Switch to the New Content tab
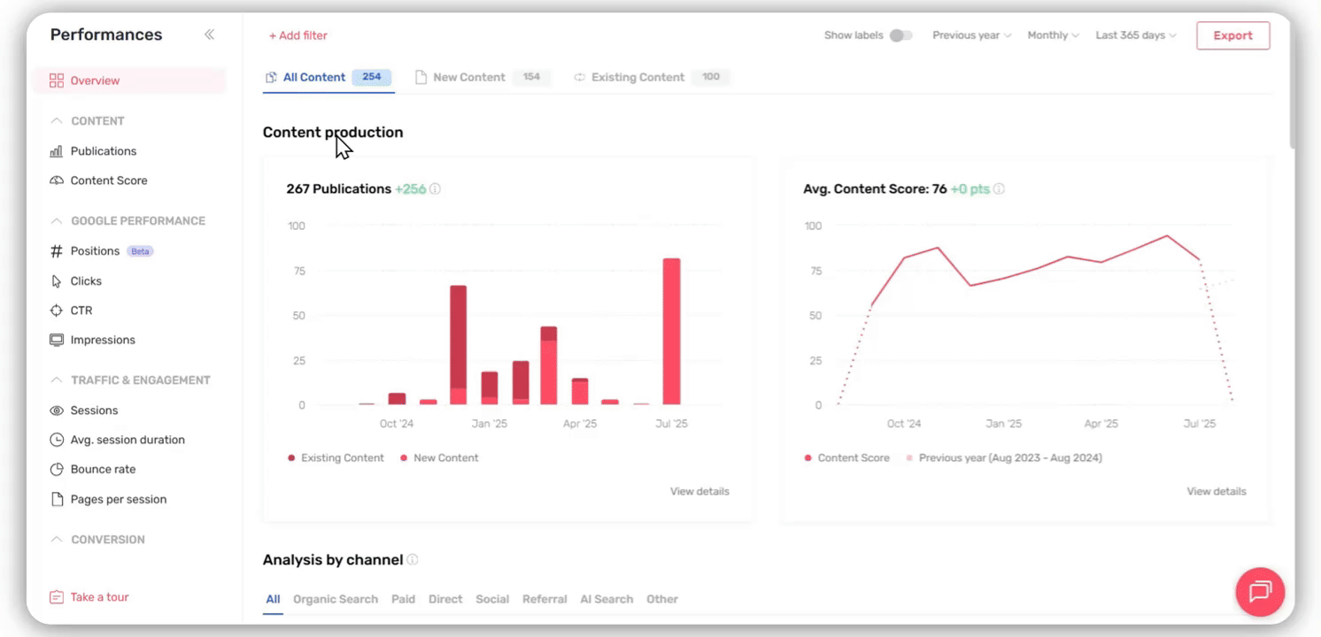The height and width of the screenshot is (637, 1321). pos(469,77)
